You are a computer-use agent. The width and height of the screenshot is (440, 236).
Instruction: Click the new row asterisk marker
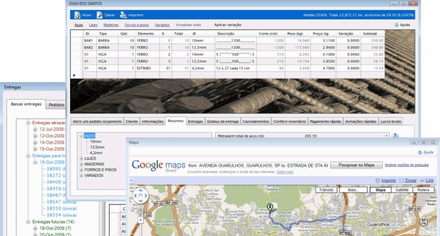74,75
